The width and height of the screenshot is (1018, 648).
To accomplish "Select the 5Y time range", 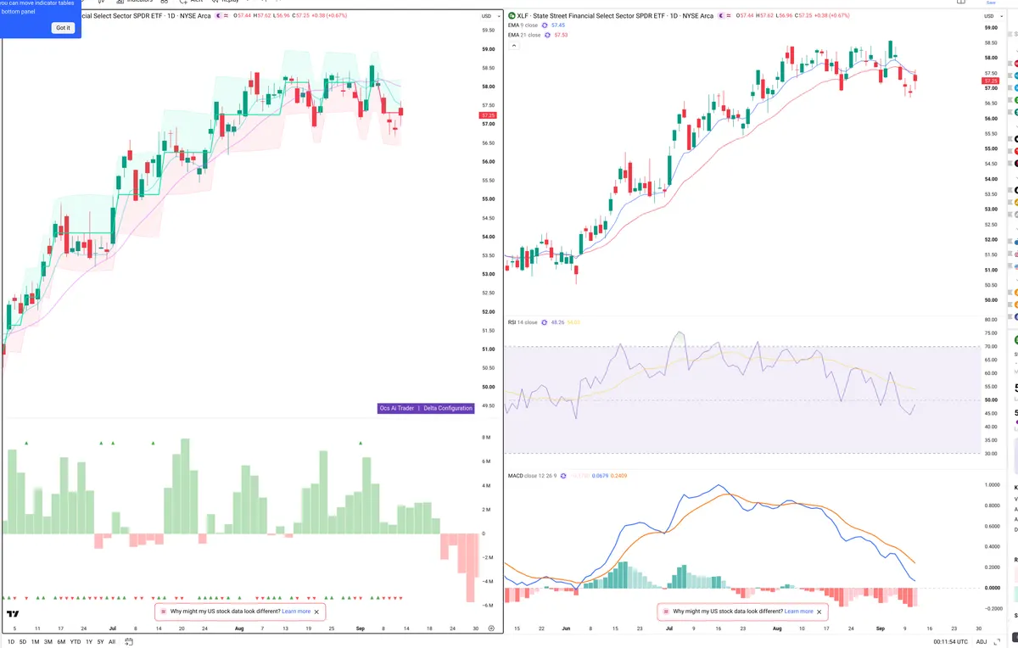I will click(101, 642).
